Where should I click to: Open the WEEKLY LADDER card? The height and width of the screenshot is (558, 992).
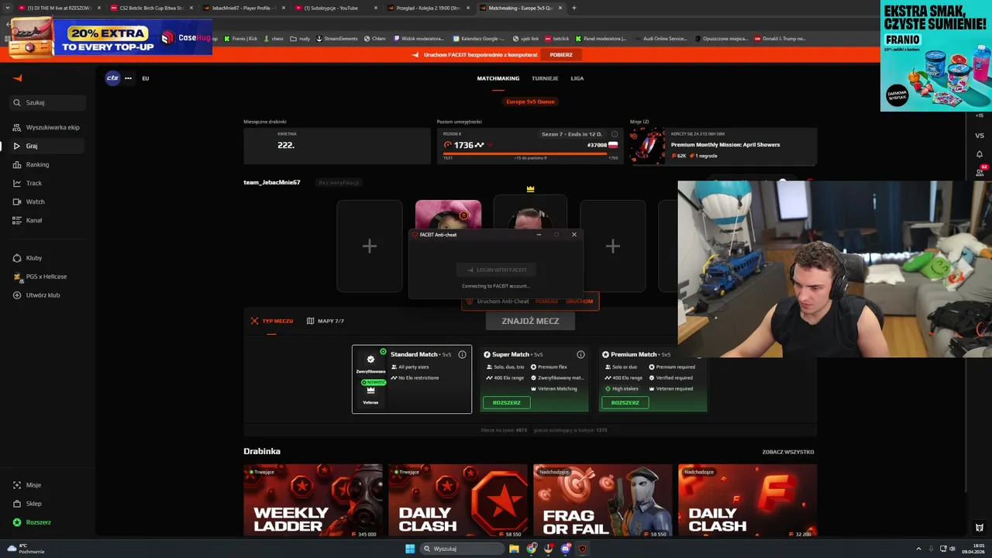pyautogui.click(x=313, y=500)
